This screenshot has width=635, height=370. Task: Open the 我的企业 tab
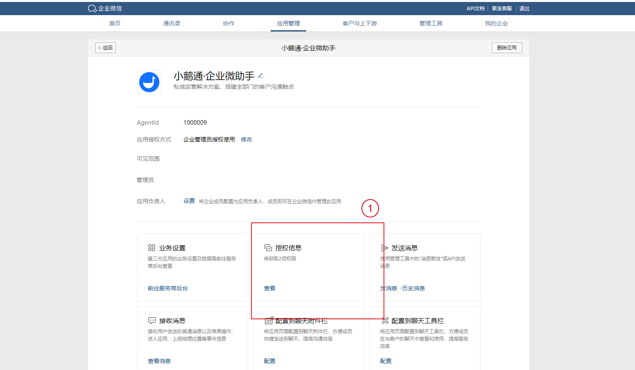pyautogui.click(x=496, y=23)
